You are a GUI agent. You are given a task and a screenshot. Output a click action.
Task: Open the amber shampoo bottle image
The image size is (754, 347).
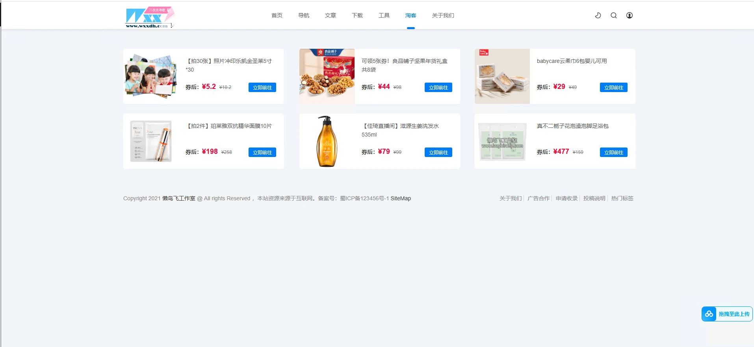click(327, 141)
